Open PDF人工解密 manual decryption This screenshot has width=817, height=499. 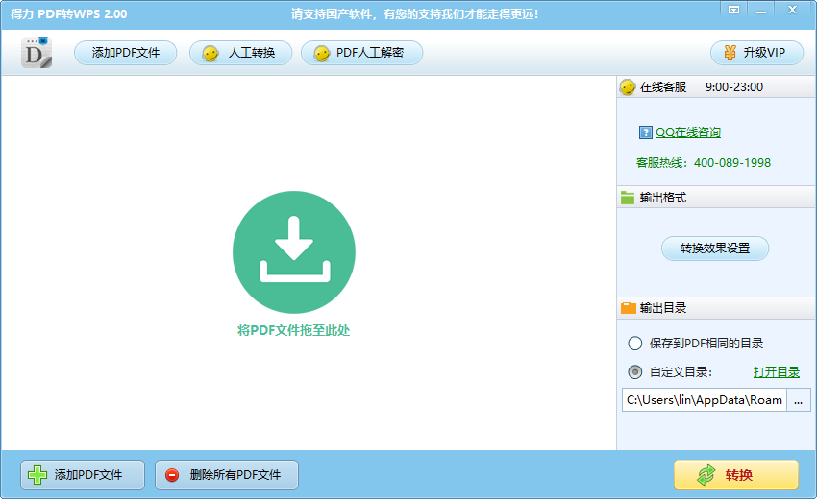coord(361,53)
